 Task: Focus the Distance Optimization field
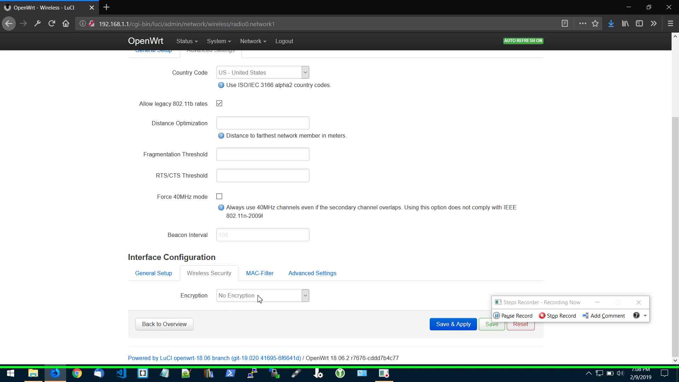[x=263, y=123]
